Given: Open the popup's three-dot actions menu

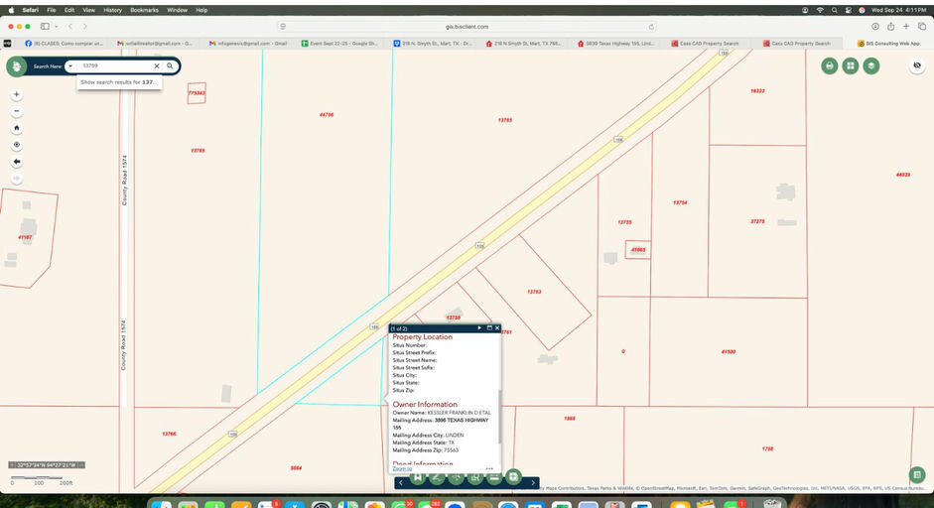Looking at the screenshot, I should (x=489, y=468).
